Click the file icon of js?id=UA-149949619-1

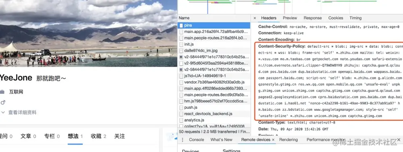181,76
